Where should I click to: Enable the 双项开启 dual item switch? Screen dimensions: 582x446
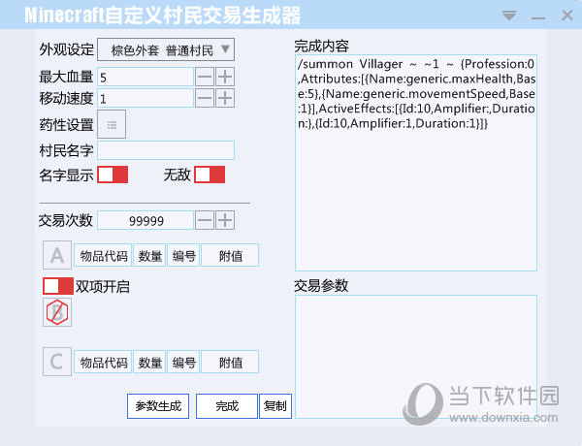[x=58, y=286]
